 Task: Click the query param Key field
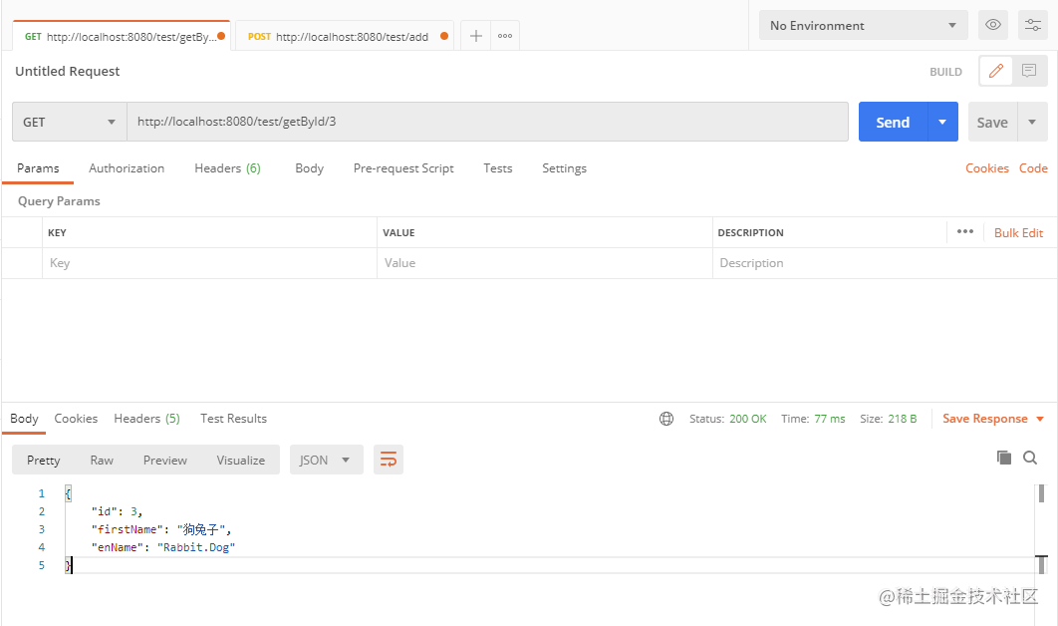[x=209, y=263]
